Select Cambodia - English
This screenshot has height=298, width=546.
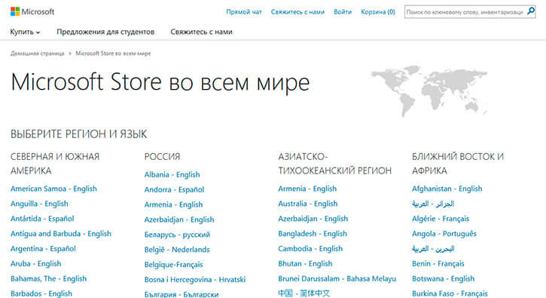pyautogui.click(x=310, y=249)
